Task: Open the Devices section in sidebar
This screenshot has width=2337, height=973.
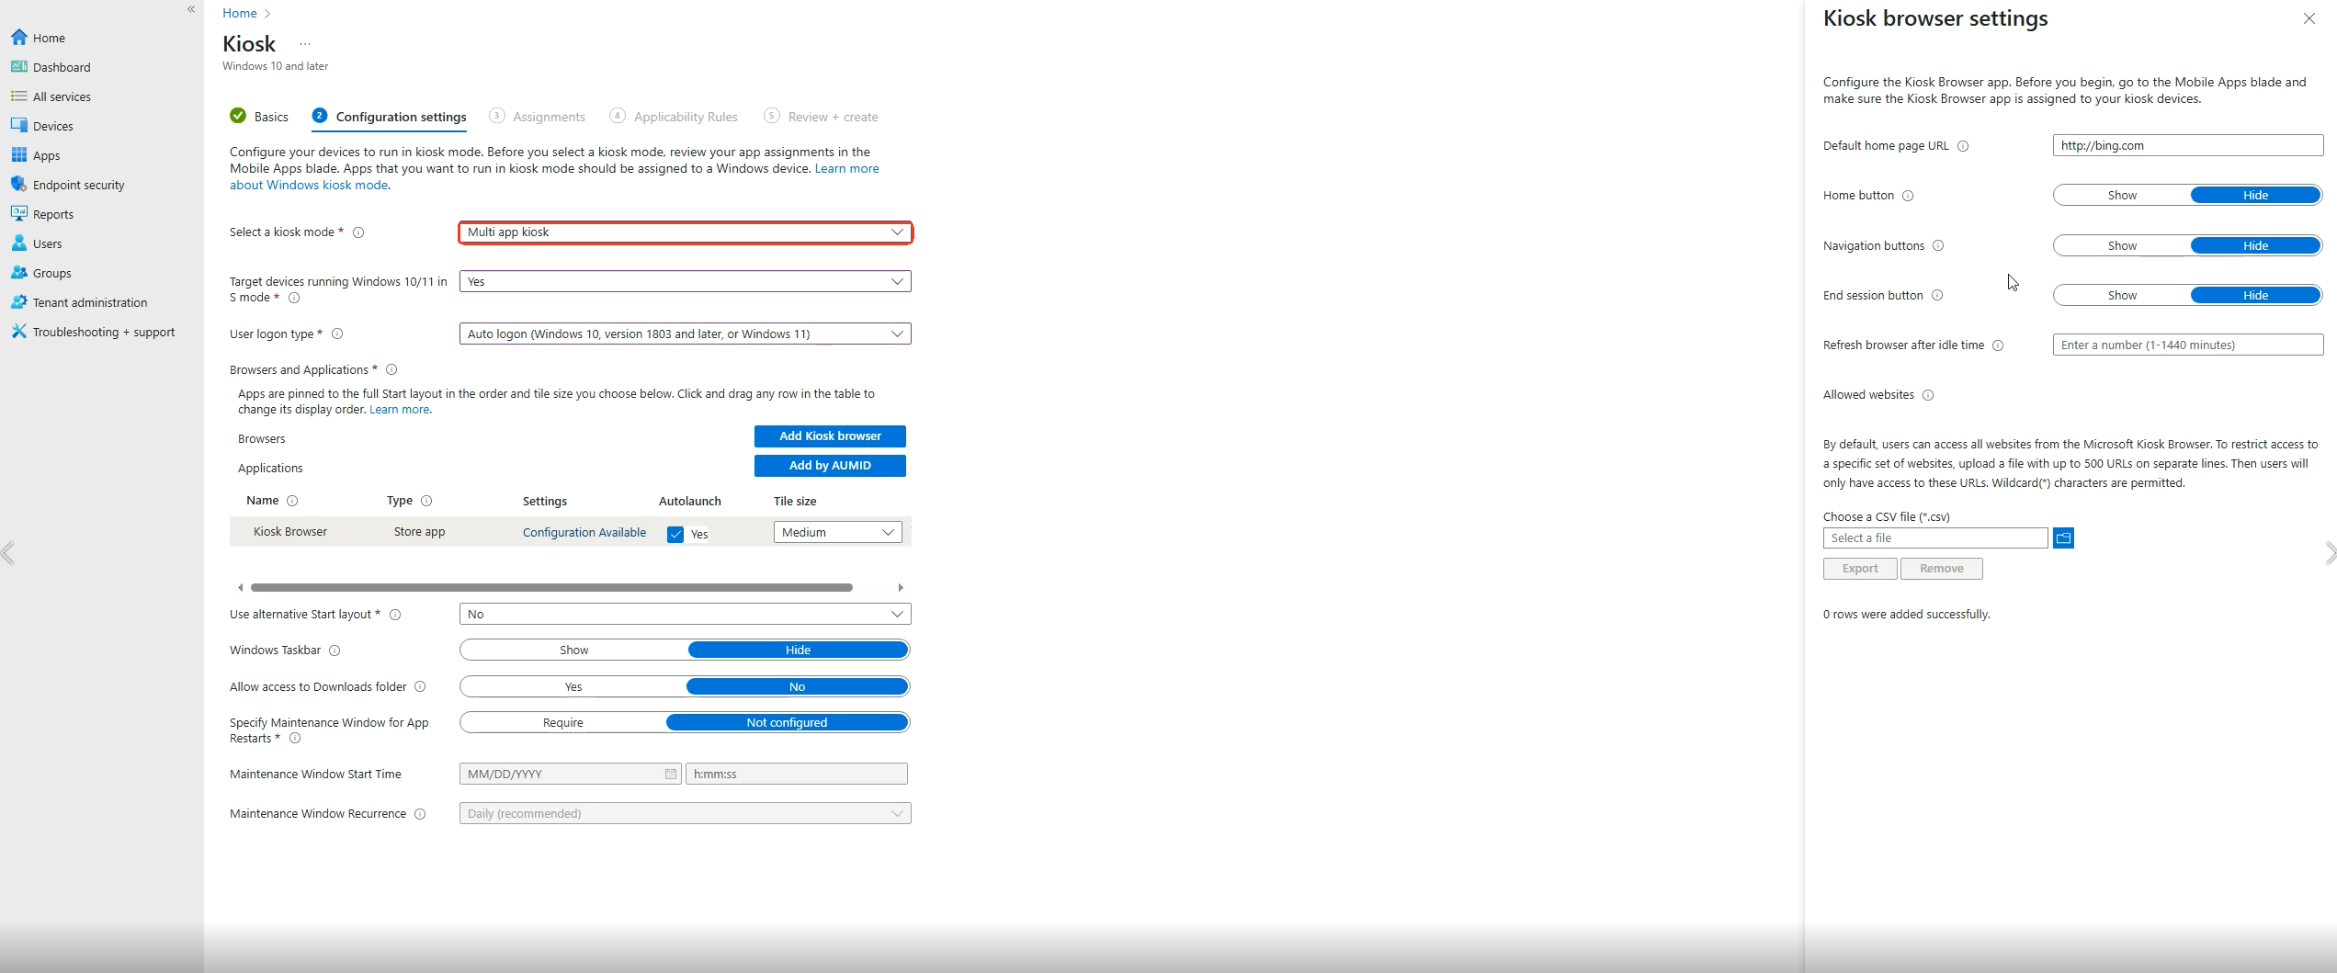Action: (x=51, y=126)
